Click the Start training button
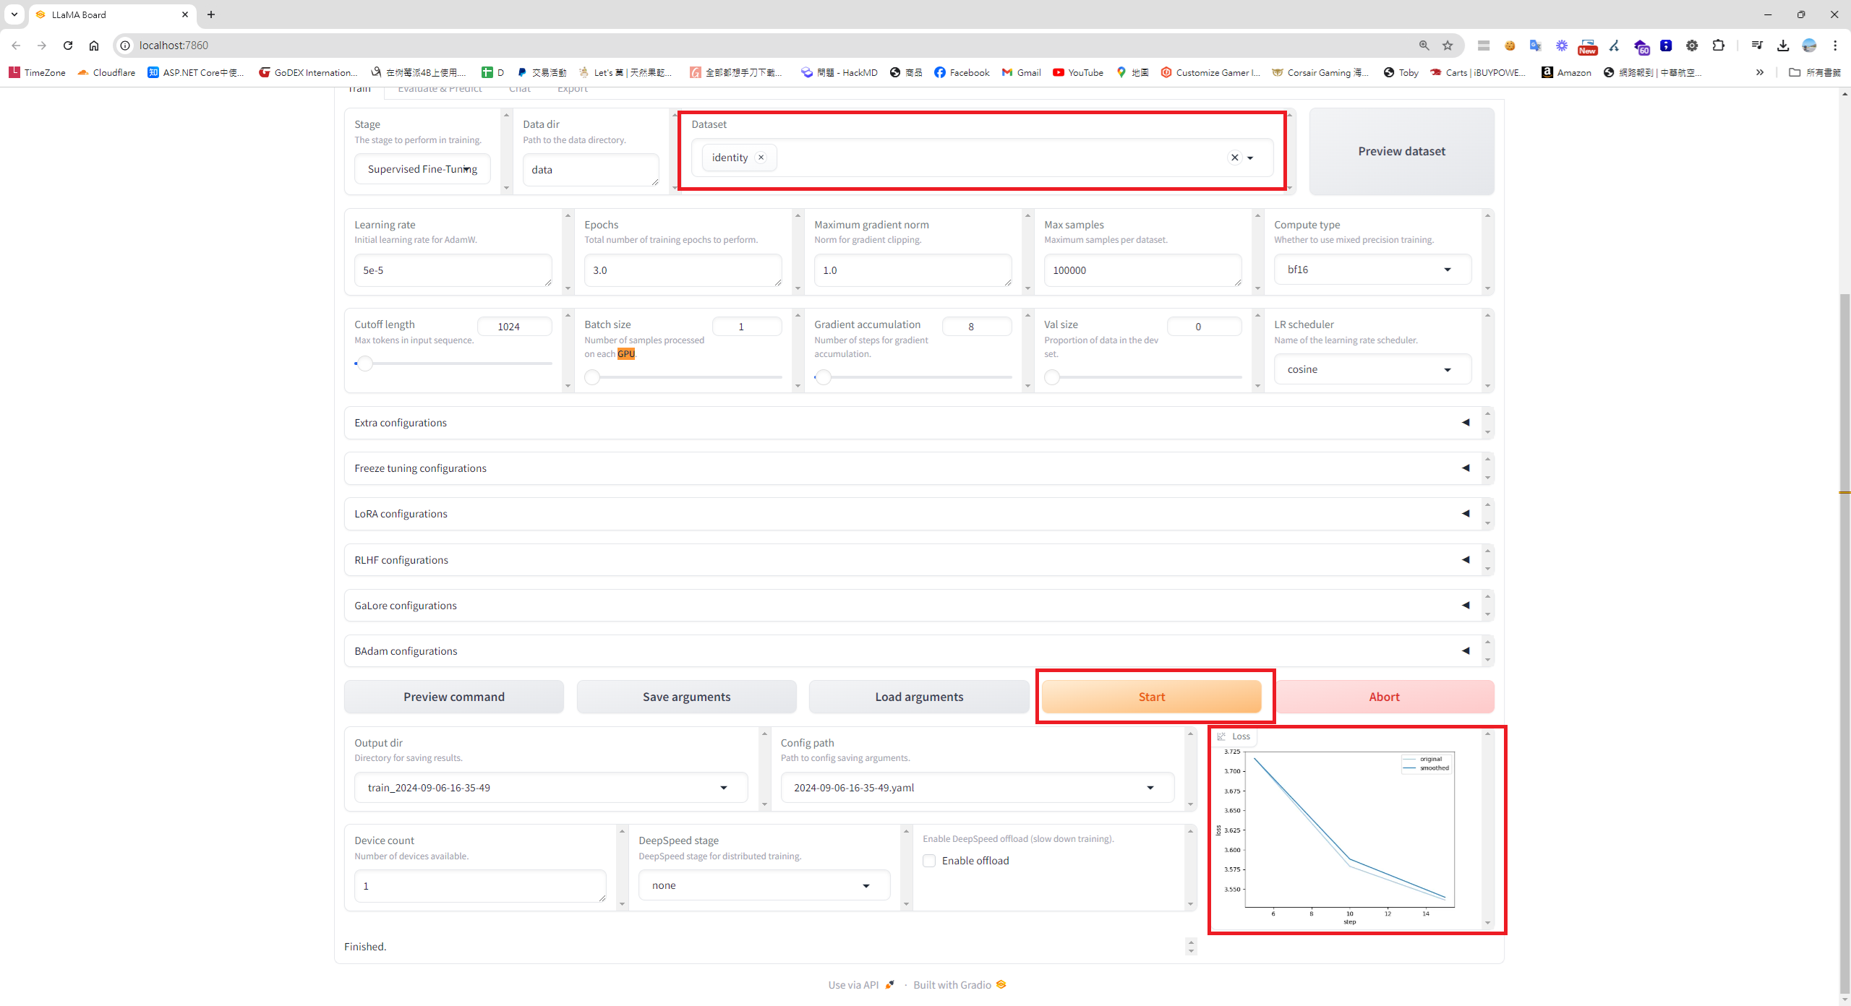The width and height of the screenshot is (1851, 1006). point(1151,697)
